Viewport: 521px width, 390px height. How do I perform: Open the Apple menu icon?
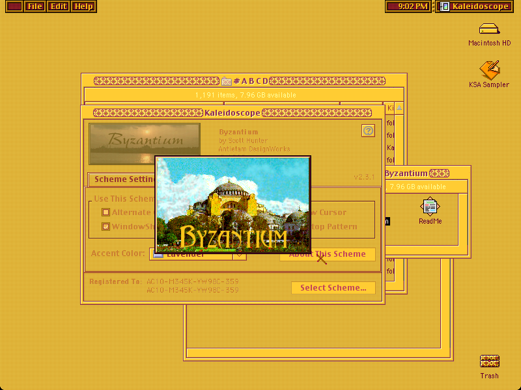click(x=14, y=6)
